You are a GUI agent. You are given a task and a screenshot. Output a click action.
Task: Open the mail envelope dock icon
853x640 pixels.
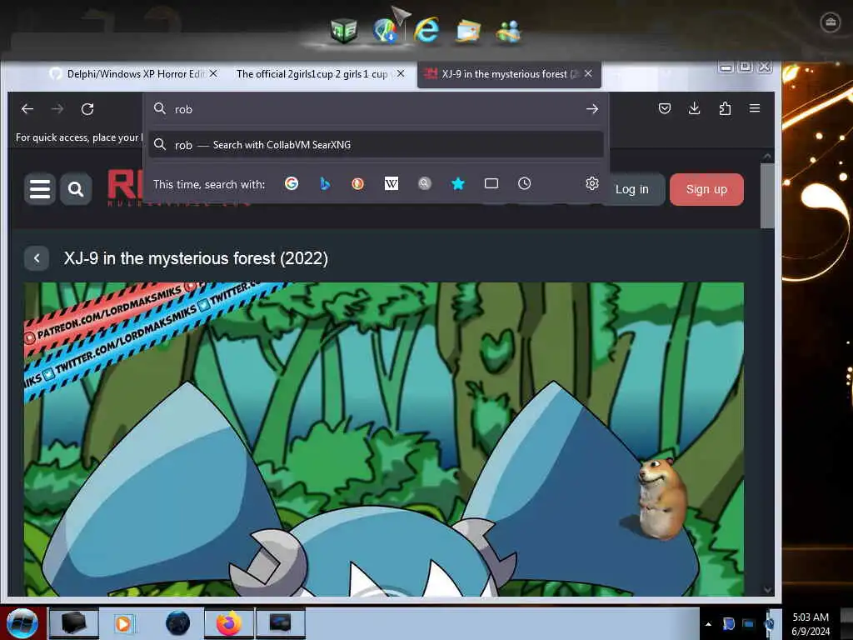tap(468, 31)
